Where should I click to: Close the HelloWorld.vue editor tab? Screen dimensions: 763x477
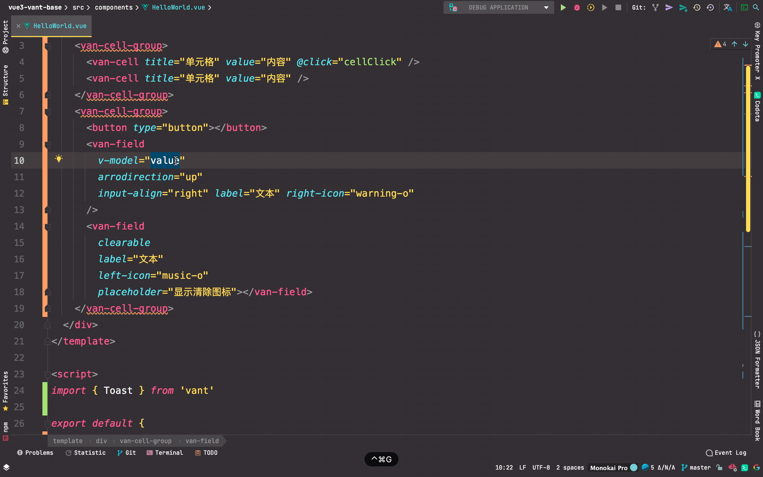pyautogui.click(x=19, y=26)
